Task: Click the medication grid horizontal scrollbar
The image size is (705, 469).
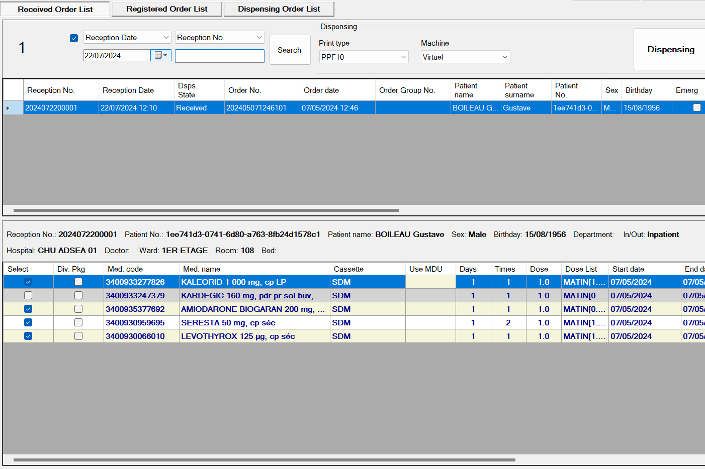Action: pyautogui.click(x=264, y=459)
